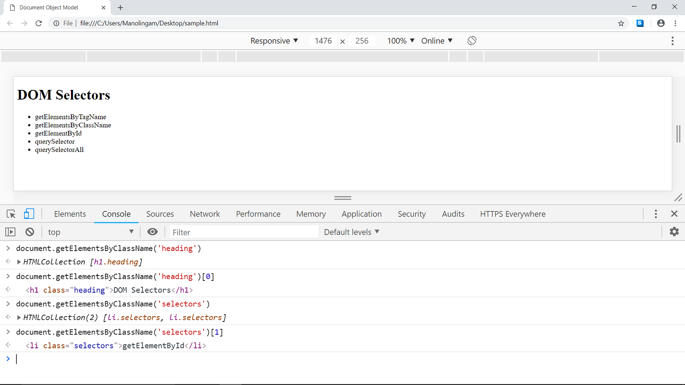This screenshot has height=385, width=685.
Task: Open the Application tab
Action: (x=362, y=214)
